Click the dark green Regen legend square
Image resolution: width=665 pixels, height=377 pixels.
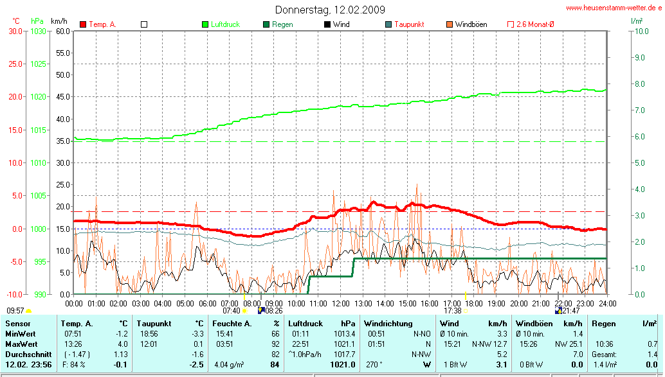coord(266,24)
